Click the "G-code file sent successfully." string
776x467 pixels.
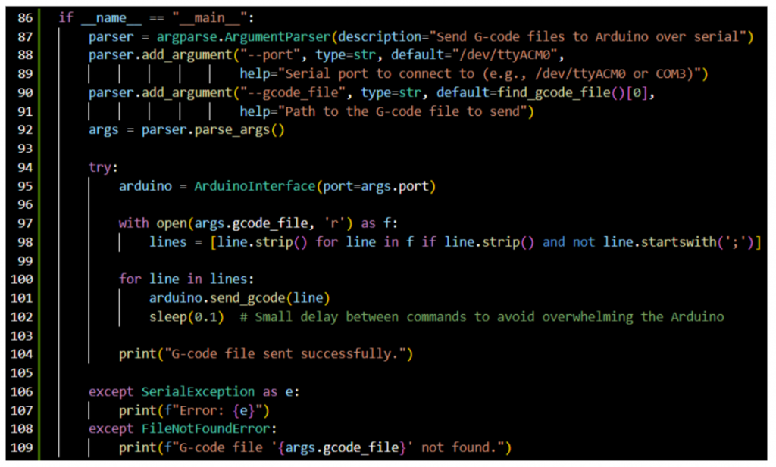click(x=296, y=354)
